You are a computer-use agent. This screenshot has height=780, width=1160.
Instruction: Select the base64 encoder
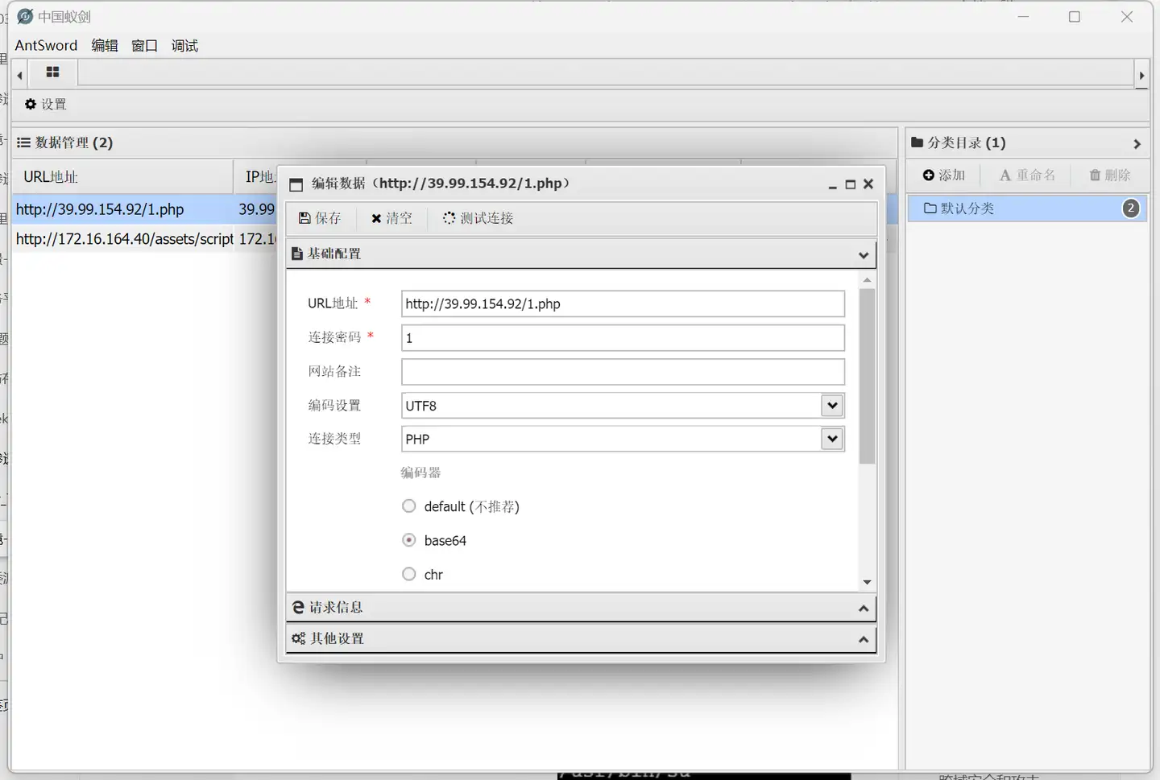[409, 540]
